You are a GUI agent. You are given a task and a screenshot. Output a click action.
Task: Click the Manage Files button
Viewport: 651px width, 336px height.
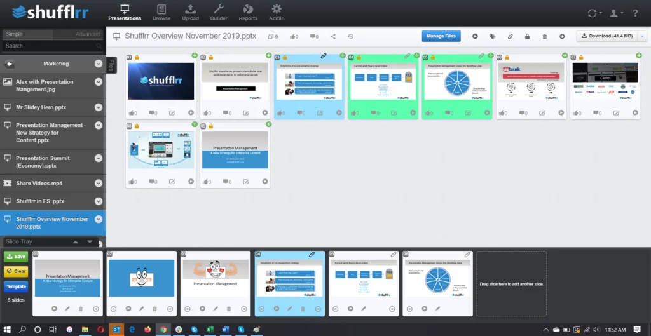441,36
